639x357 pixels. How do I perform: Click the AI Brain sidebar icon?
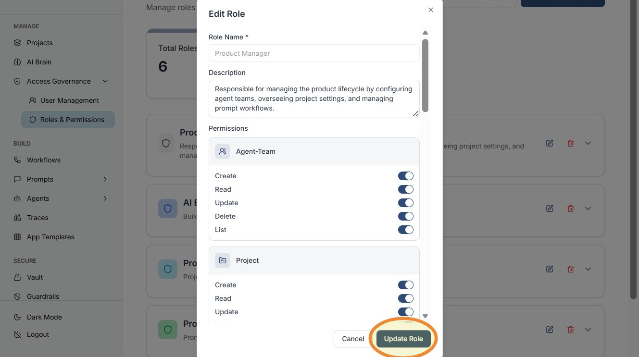coord(18,62)
